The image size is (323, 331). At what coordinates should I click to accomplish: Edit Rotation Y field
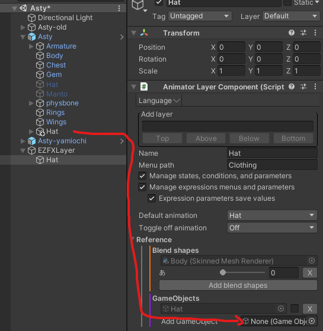coord(268,59)
